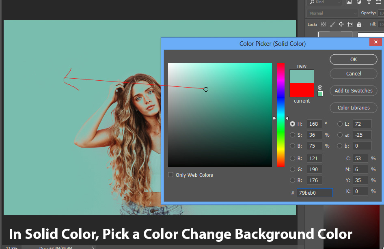
Task: Open Color Libraries
Action: tap(353, 108)
